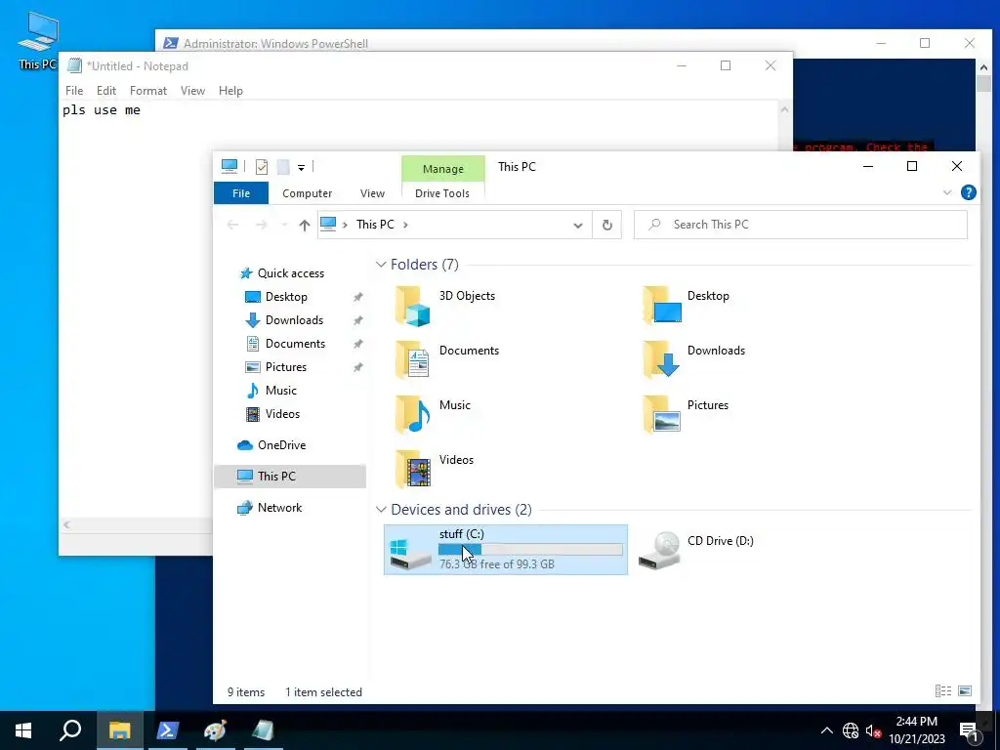Select OneDrive in navigation pane
This screenshot has height=750, width=1000.
point(281,445)
